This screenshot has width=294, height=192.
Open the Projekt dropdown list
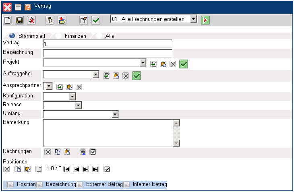pyautogui.click(x=142, y=63)
